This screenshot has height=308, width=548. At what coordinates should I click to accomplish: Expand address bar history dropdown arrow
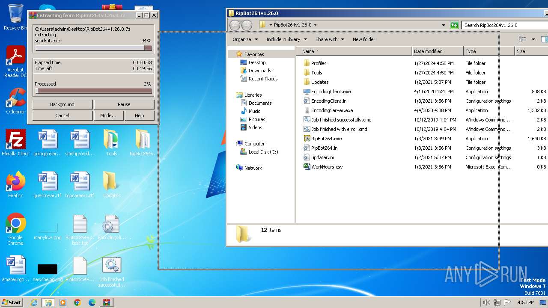(444, 25)
